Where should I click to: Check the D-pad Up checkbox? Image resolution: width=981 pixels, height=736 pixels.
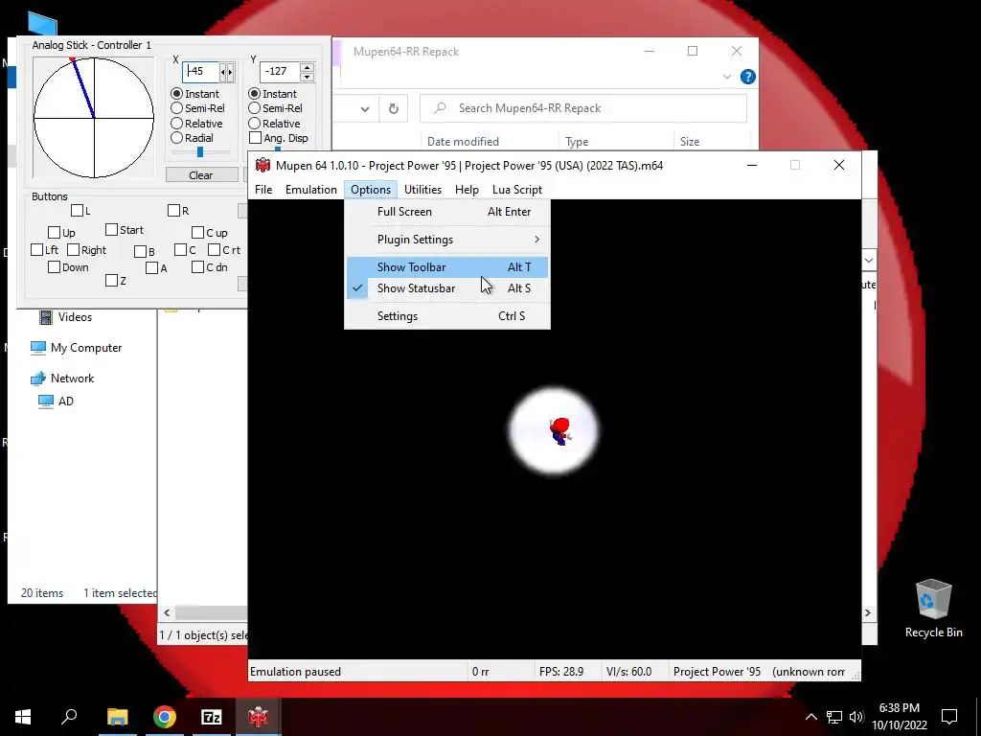pos(54,232)
